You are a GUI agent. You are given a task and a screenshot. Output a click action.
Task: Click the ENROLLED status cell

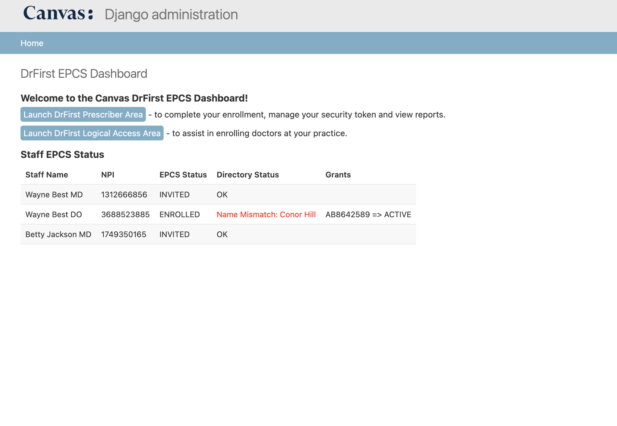pyautogui.click(x=180, y=214)
